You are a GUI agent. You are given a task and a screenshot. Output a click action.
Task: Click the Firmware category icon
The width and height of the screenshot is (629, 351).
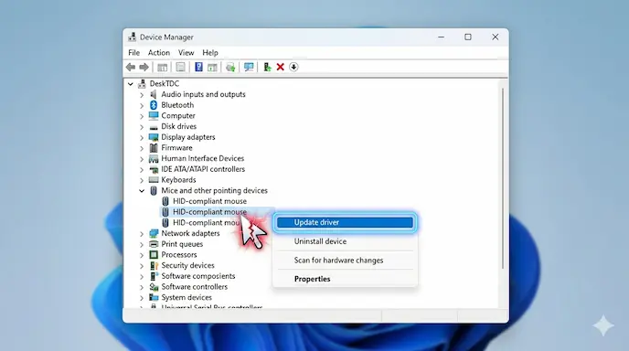coord(154,147)
